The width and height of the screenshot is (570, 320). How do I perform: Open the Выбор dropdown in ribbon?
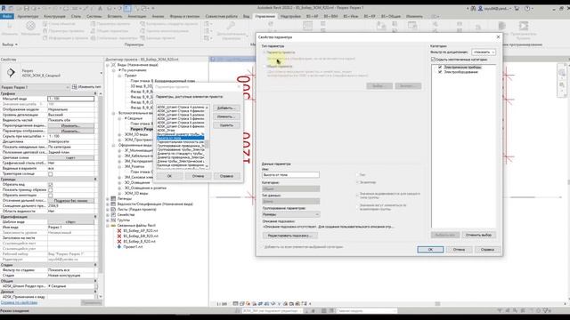tap(10, 44)
